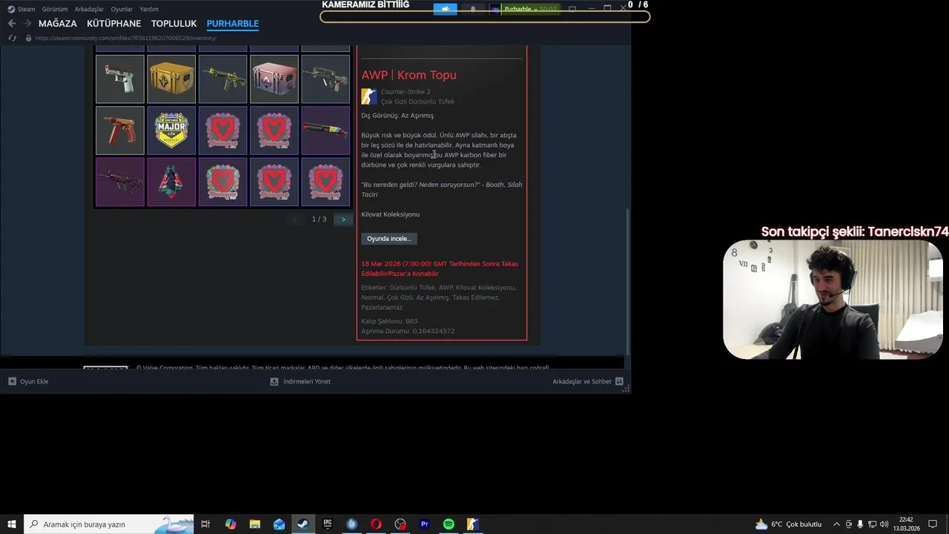This screenshot has width=949, height=534.
Task: Open Opera browser from taskbar
Action: click(x=376, y=524)
